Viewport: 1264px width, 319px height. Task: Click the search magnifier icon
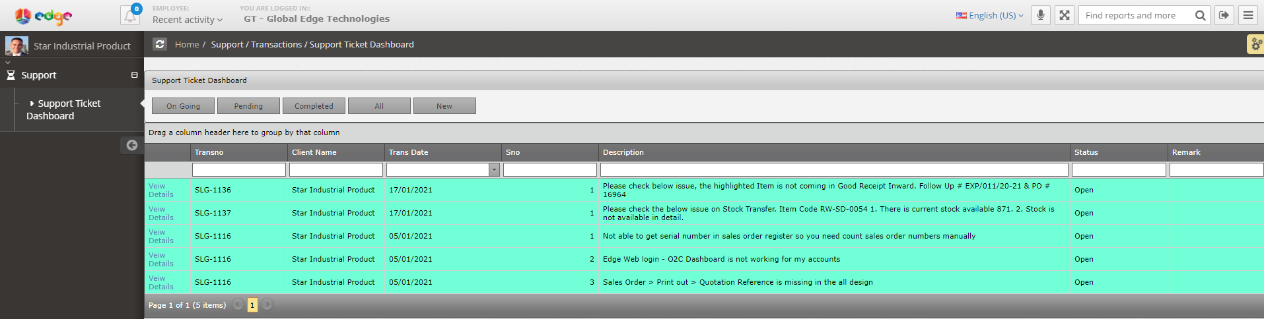(x=1200, y=15)
